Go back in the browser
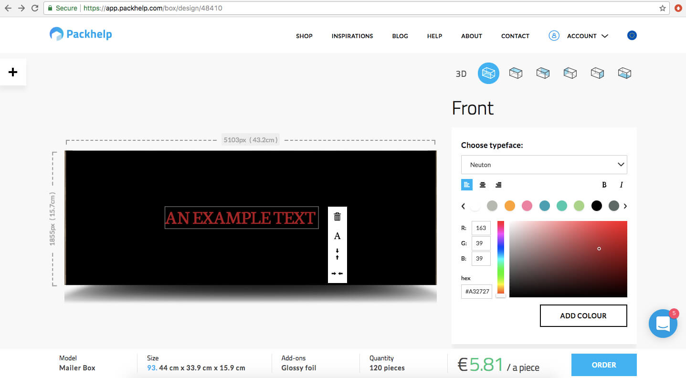 click(x=8, y=8)
